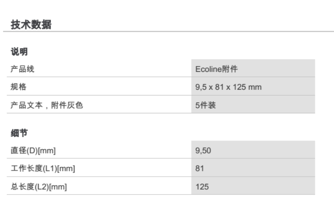Viewport: 334px width, 220px height.
Task: Click the (L1) symbol in the working length label
Action: [41, 169]
